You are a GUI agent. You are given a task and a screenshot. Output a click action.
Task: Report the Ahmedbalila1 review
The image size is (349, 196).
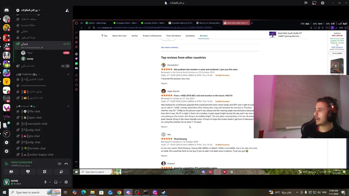point(164,83)
